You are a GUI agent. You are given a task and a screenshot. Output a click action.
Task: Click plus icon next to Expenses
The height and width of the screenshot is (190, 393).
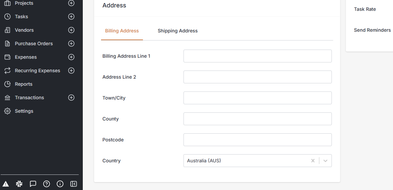71,57
